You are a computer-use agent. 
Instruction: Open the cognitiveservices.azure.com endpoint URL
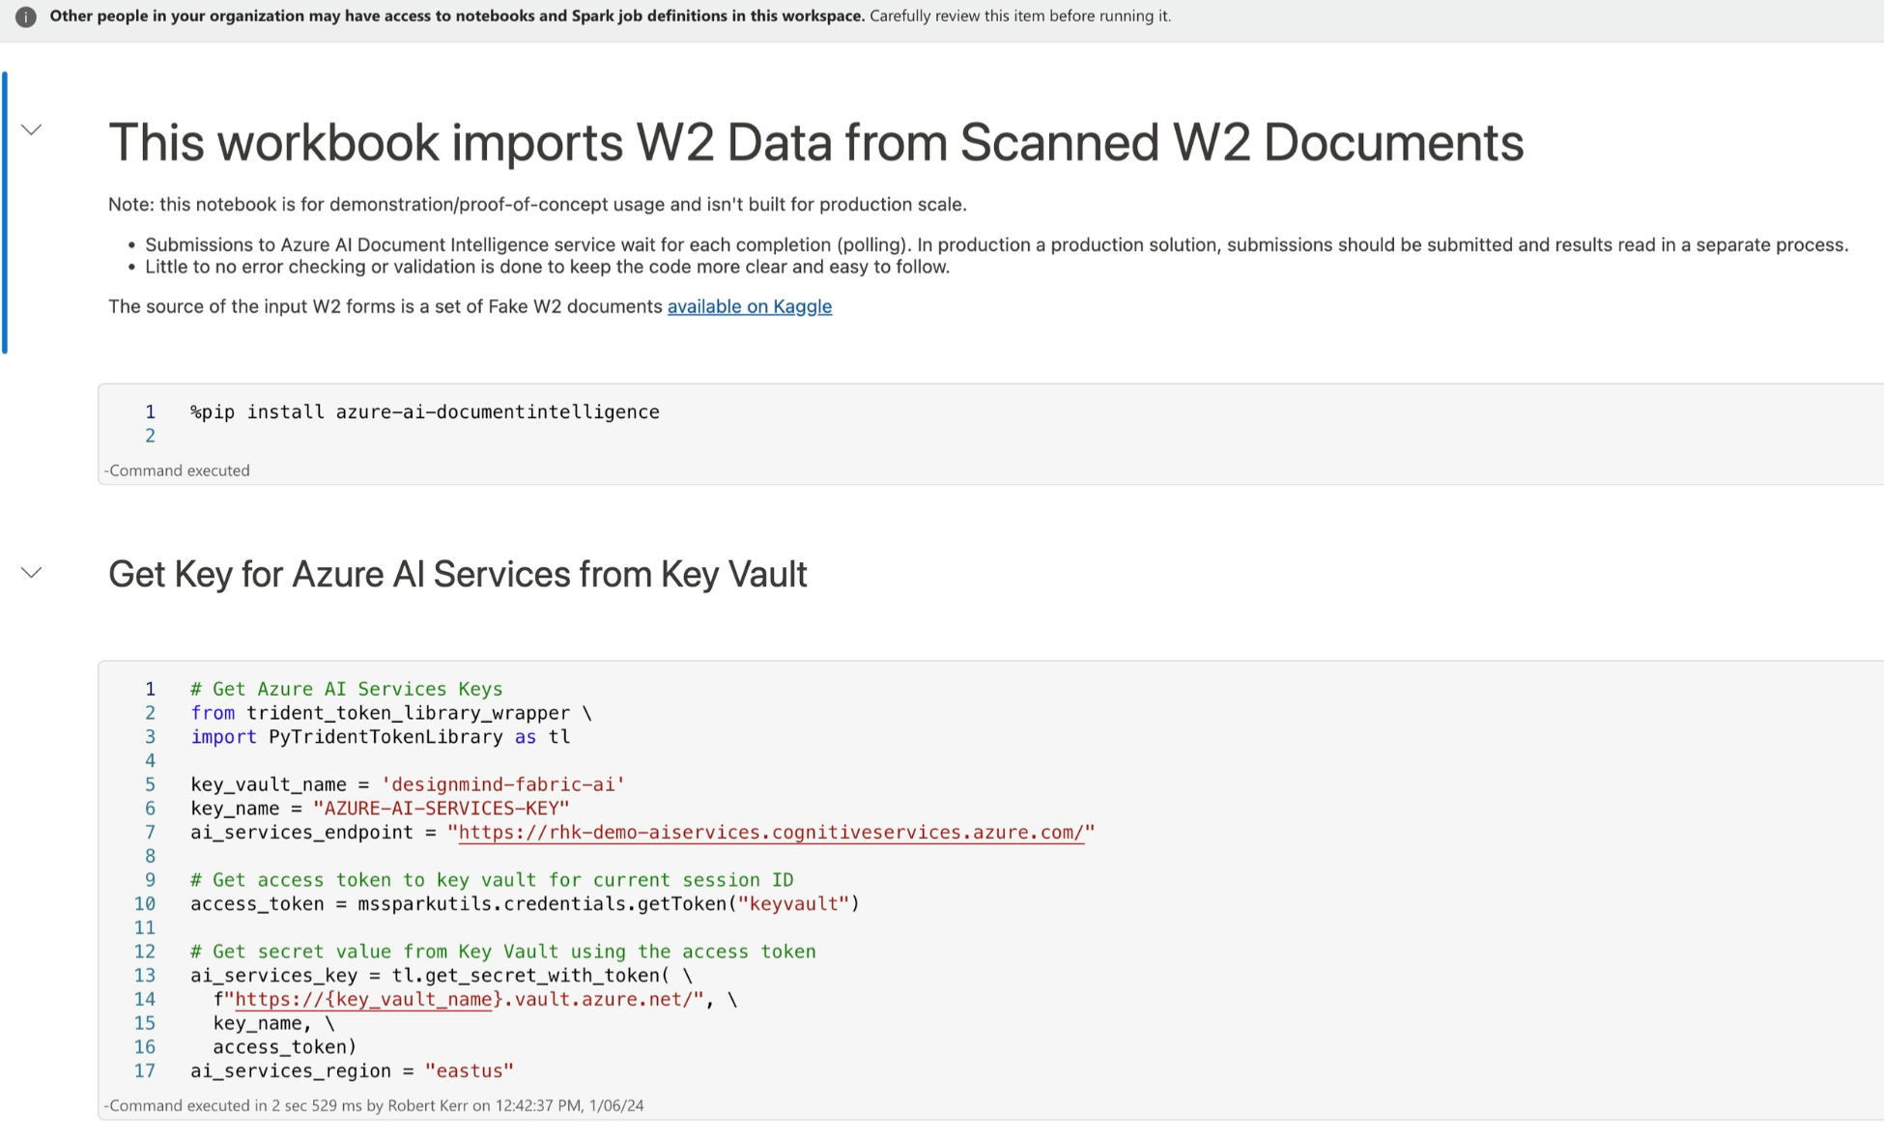pos(770,833)
